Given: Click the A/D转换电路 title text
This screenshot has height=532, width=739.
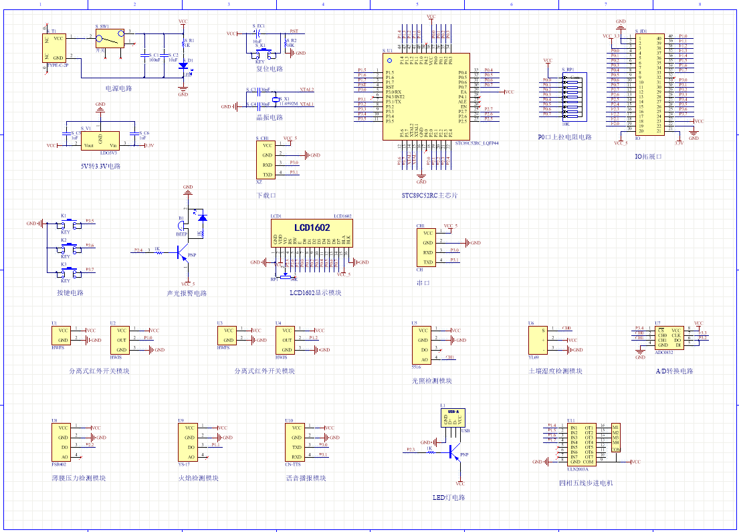Looking at the screenshot, I should coord(674,371).
